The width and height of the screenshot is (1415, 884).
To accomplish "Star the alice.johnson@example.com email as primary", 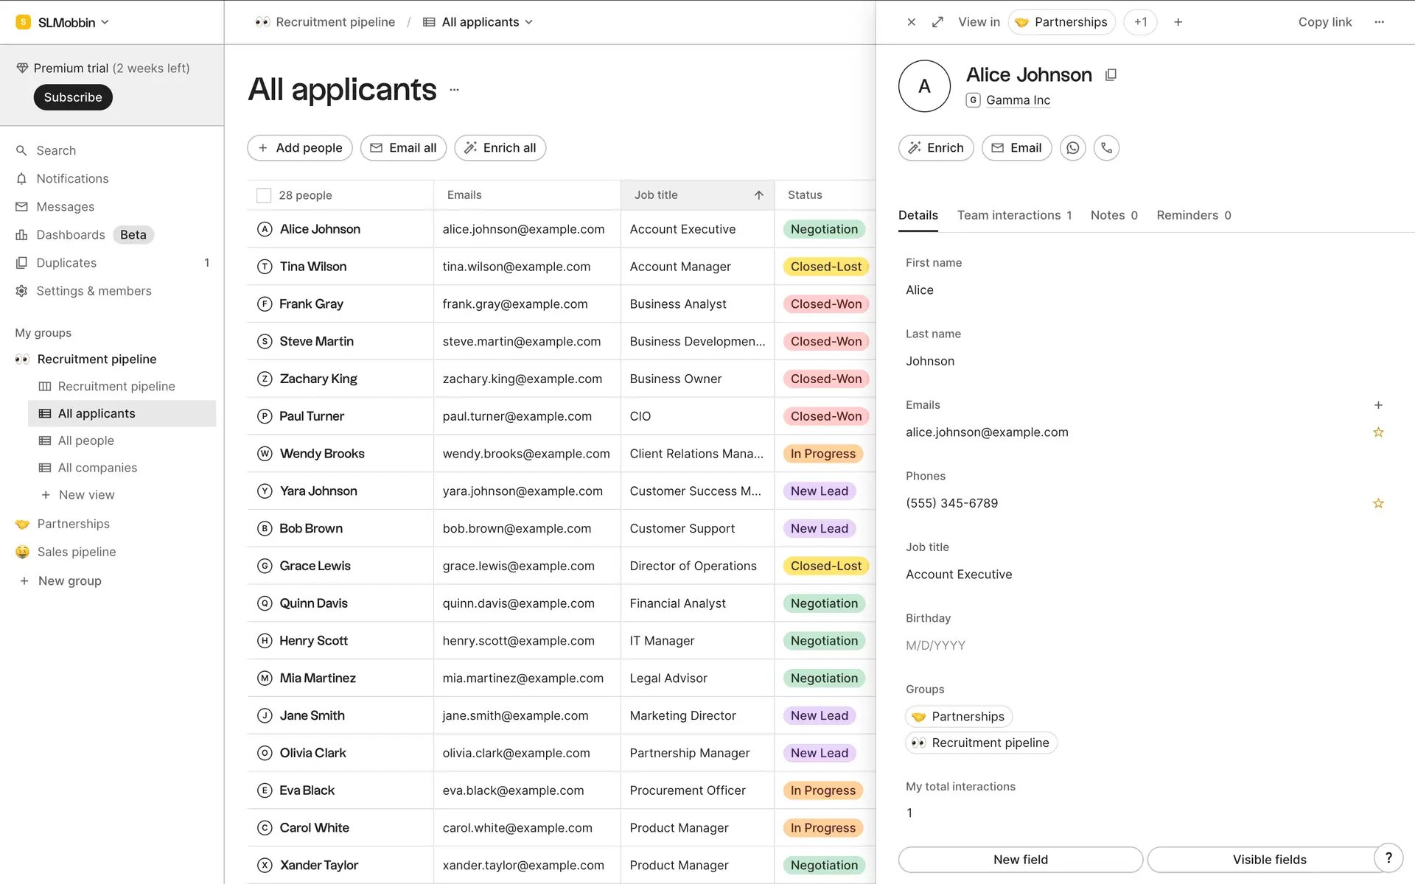I will [x=1377, y=432].
